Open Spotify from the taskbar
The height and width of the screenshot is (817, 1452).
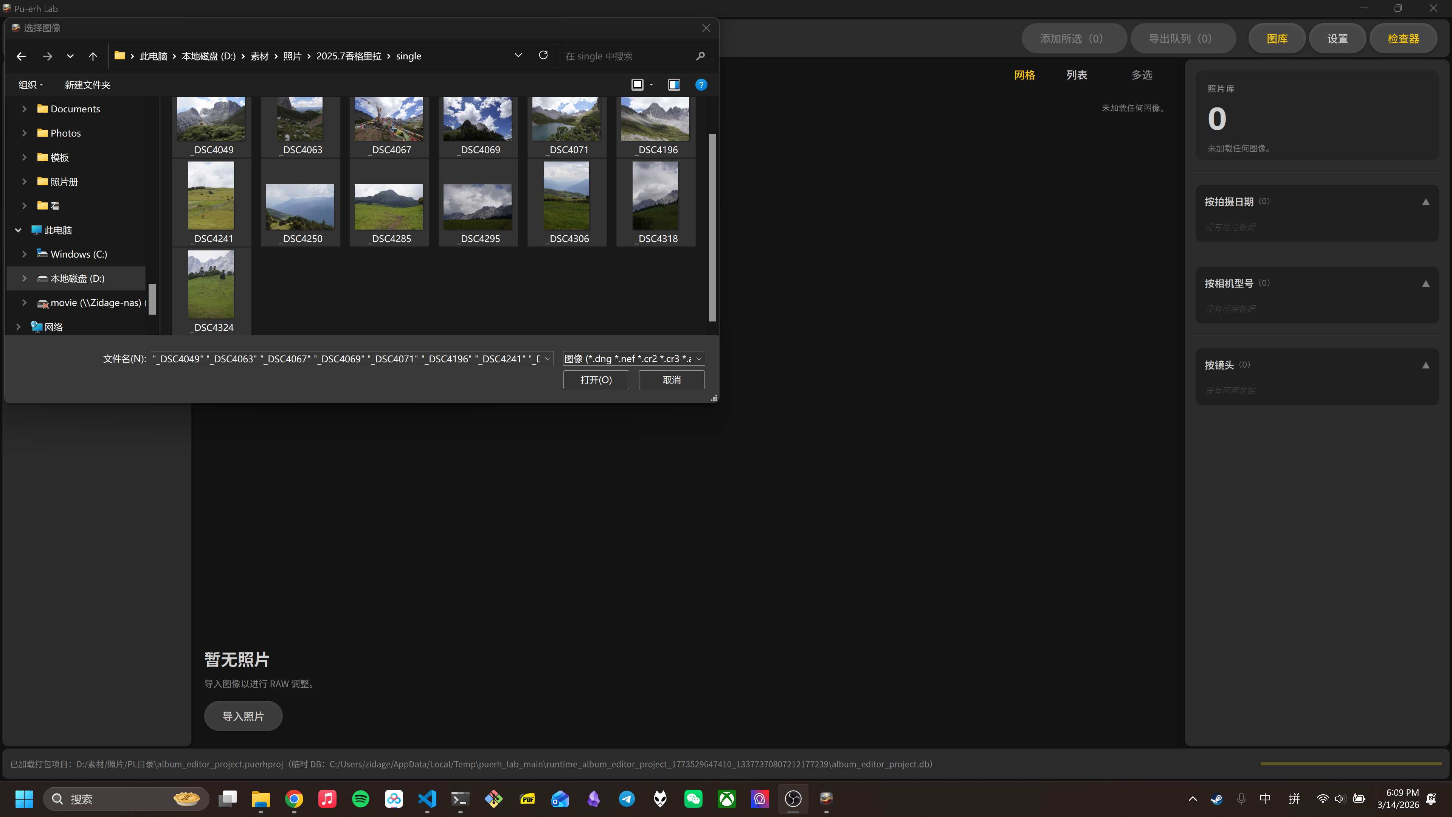[360, 798]
